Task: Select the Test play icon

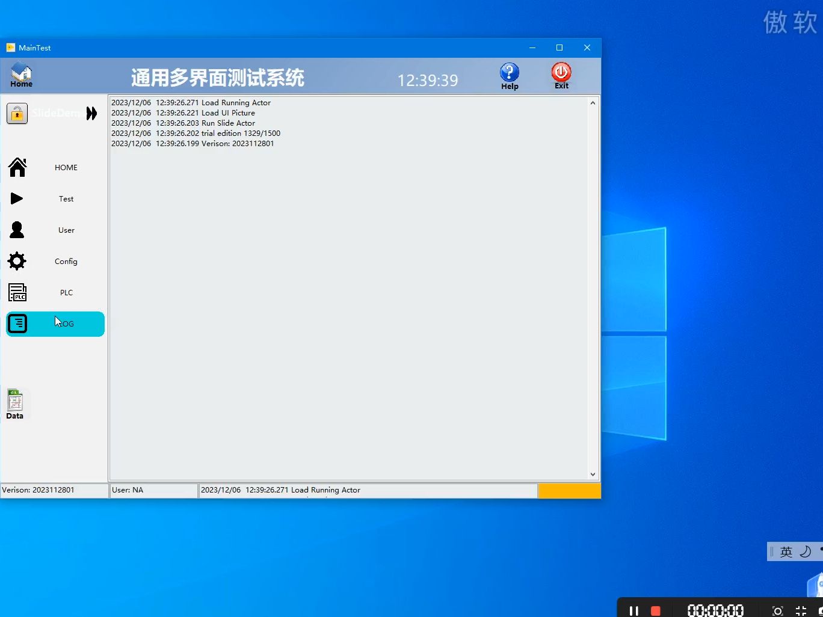Action: [x=17, y=198]
